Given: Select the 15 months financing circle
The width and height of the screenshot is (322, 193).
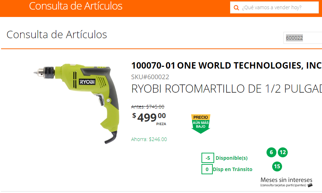Looking at the screenshot, I should click(277, 166).
